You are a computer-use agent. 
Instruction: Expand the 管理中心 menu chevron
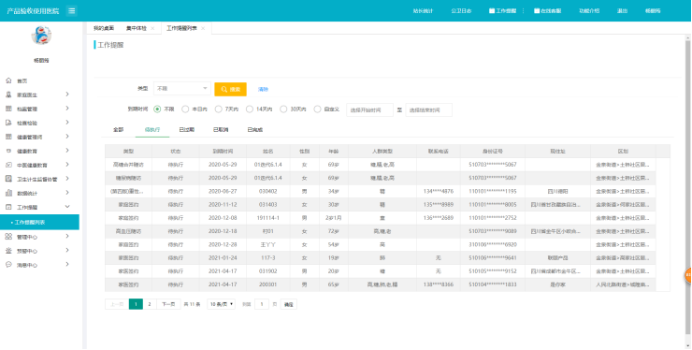(x=67, y=237)
